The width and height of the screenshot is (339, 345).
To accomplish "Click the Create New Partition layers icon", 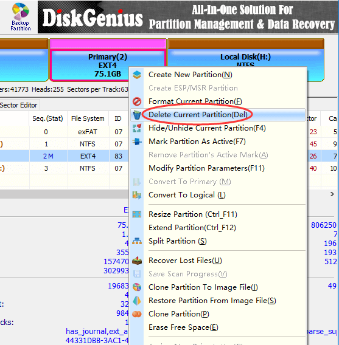I will point(137,75).
